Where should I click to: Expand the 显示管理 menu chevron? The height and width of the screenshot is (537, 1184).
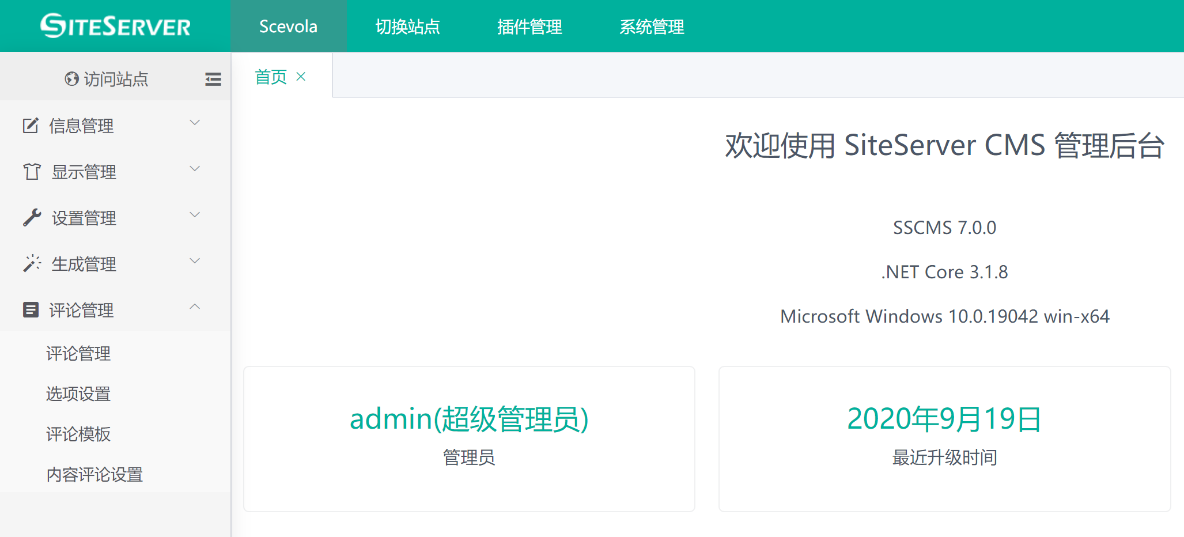tap(195, 169)
